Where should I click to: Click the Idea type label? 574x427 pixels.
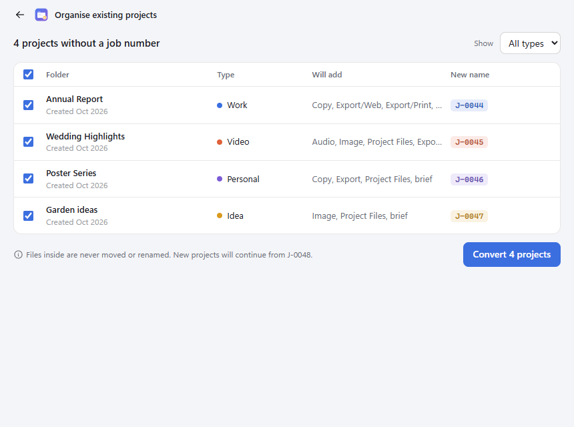(x=235, y=216)
